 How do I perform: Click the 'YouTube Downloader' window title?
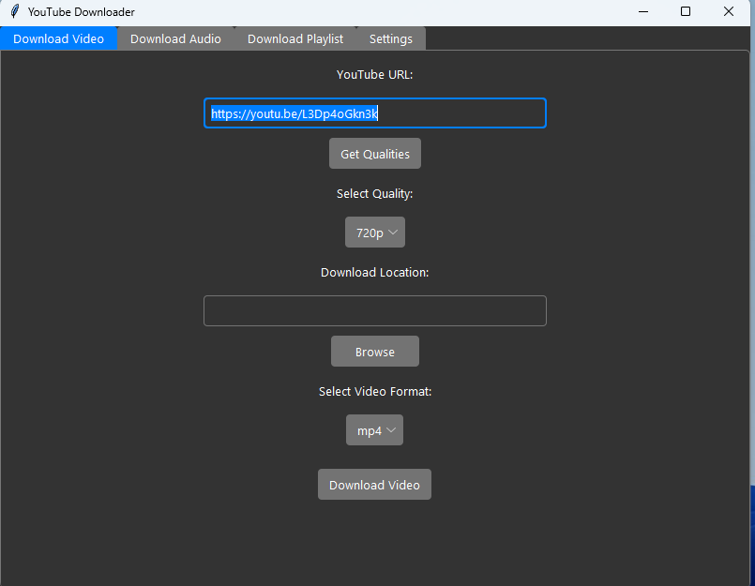[x=82, y=12]
